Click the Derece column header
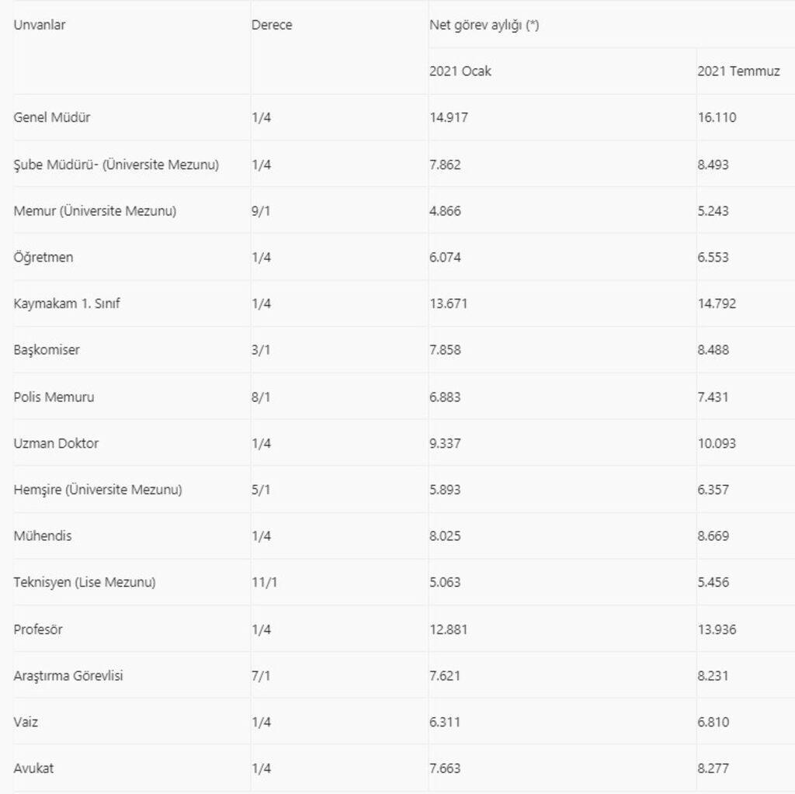The image size is (795, 794). 272,25
